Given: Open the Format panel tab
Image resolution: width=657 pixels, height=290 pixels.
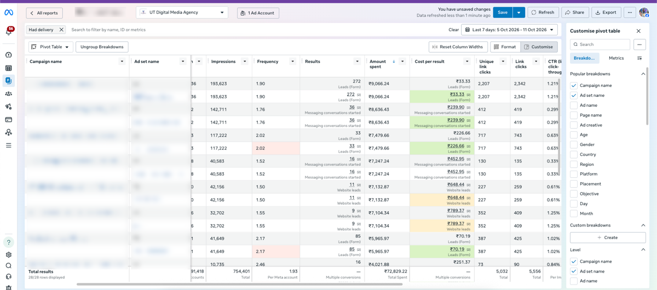Looking at the screenshot, I should pyautogui.click(x=504, y=47).
